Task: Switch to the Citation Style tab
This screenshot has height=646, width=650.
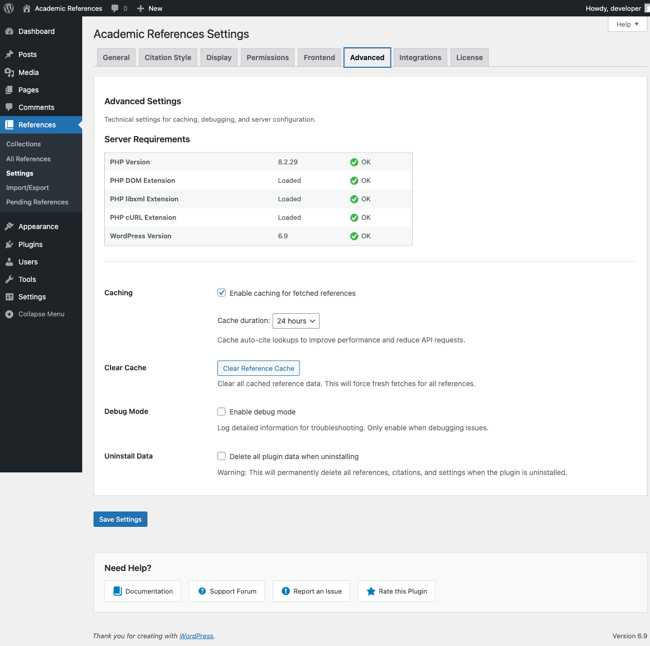Action: (x=168, y=58)
